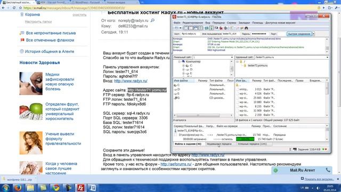The width and height of the screenshot is (341, 192).
Task: Click the apple and measuring tape news thumbnail
Action: [31, 111]
